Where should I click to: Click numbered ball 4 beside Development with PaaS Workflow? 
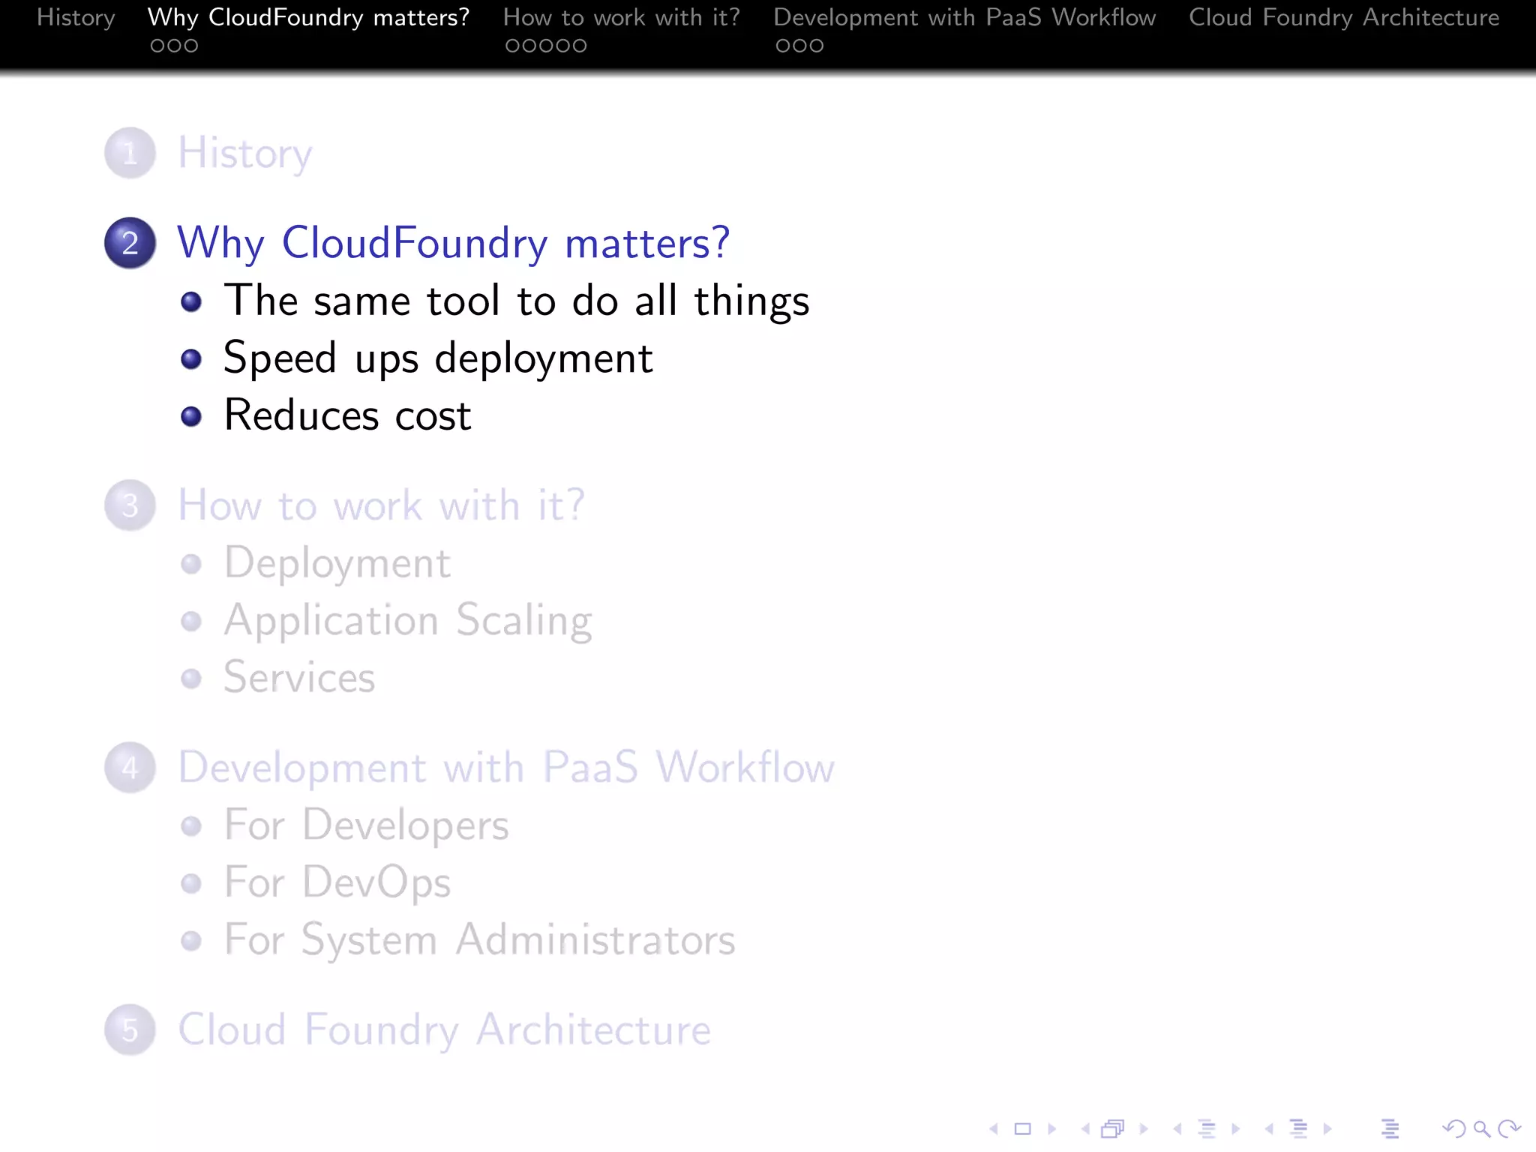(x=130, y=767)
